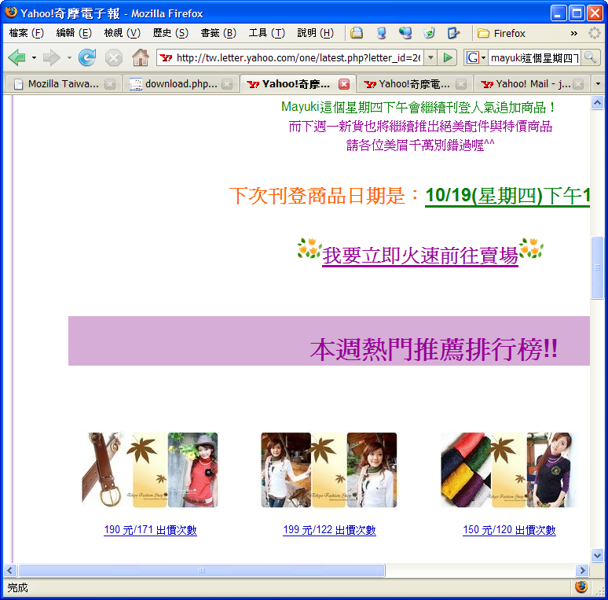This screenshot has height=600, width=608.
Task: Click the vertical scrollbar thumb
Action: [597, 267]
